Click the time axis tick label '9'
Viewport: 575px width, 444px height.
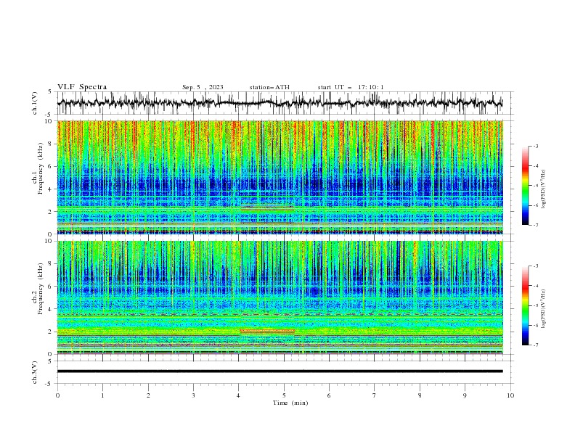point(465,395)
